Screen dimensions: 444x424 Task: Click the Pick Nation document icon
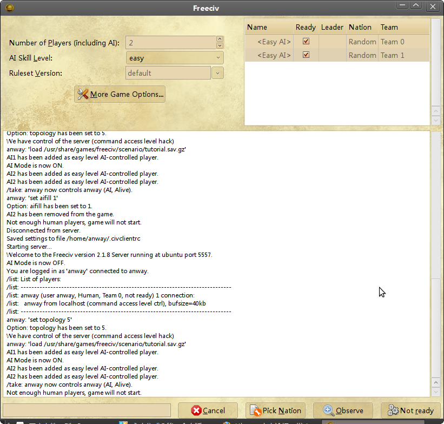click(255, 410)
